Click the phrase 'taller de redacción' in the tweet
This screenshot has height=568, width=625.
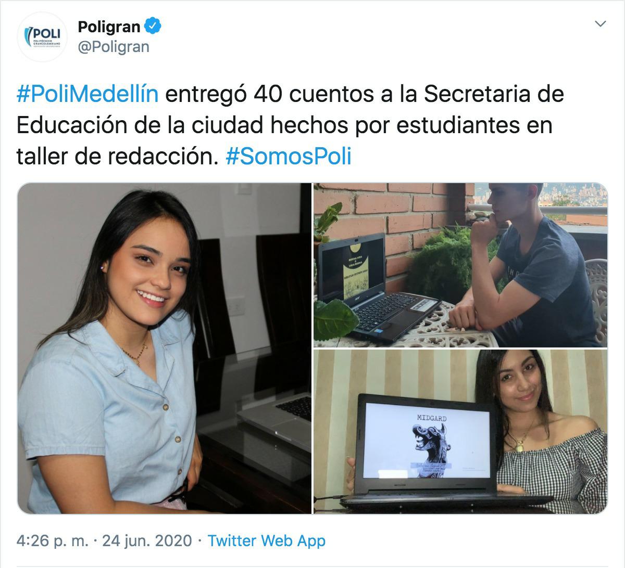pos(117,156)
